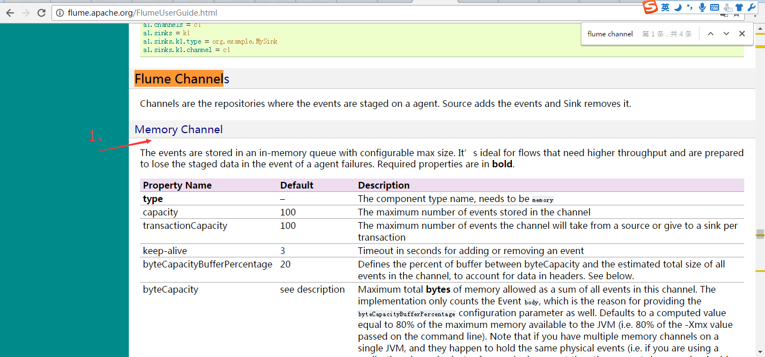
Task: Start Sogou voice input microphone
Action: click(x=702, y=7)
